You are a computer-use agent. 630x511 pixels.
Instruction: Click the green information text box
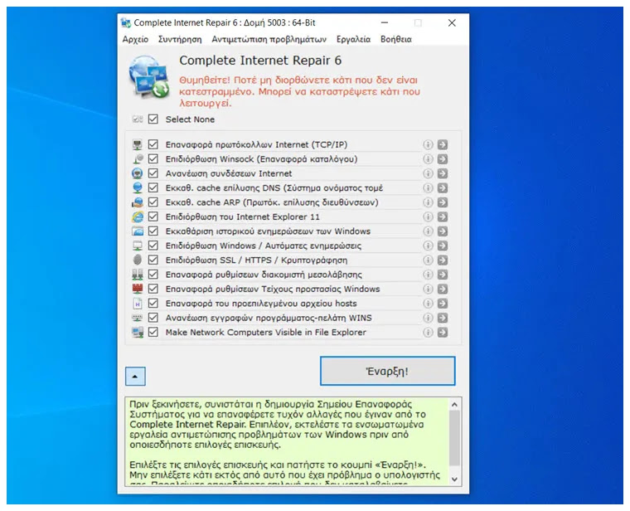[x=287, y=442]
